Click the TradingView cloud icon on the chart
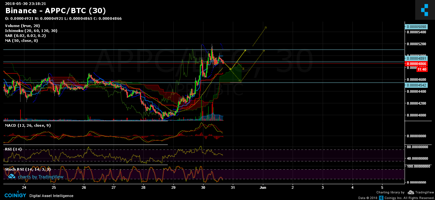 [x=12, y=177]
